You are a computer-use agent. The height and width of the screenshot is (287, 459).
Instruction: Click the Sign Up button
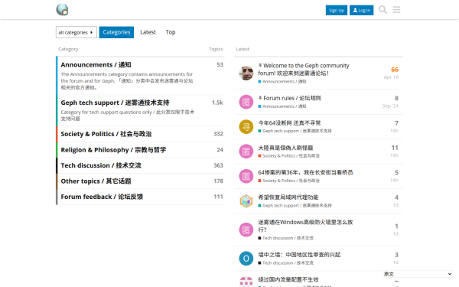point(337,10)
